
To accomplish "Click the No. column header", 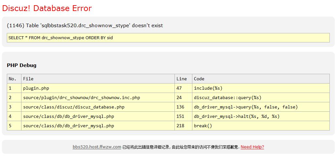I will click(13, 79).
